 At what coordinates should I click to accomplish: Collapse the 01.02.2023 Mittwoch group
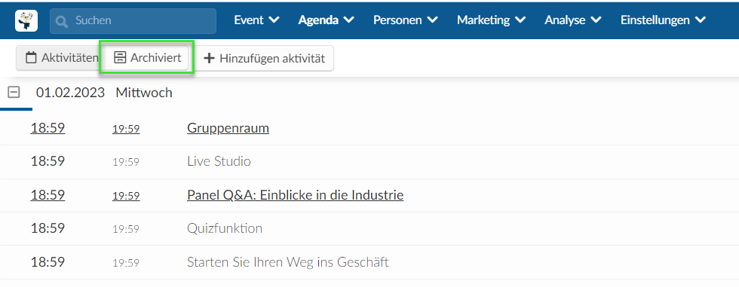pyautogui.click(x=14, y=93)
